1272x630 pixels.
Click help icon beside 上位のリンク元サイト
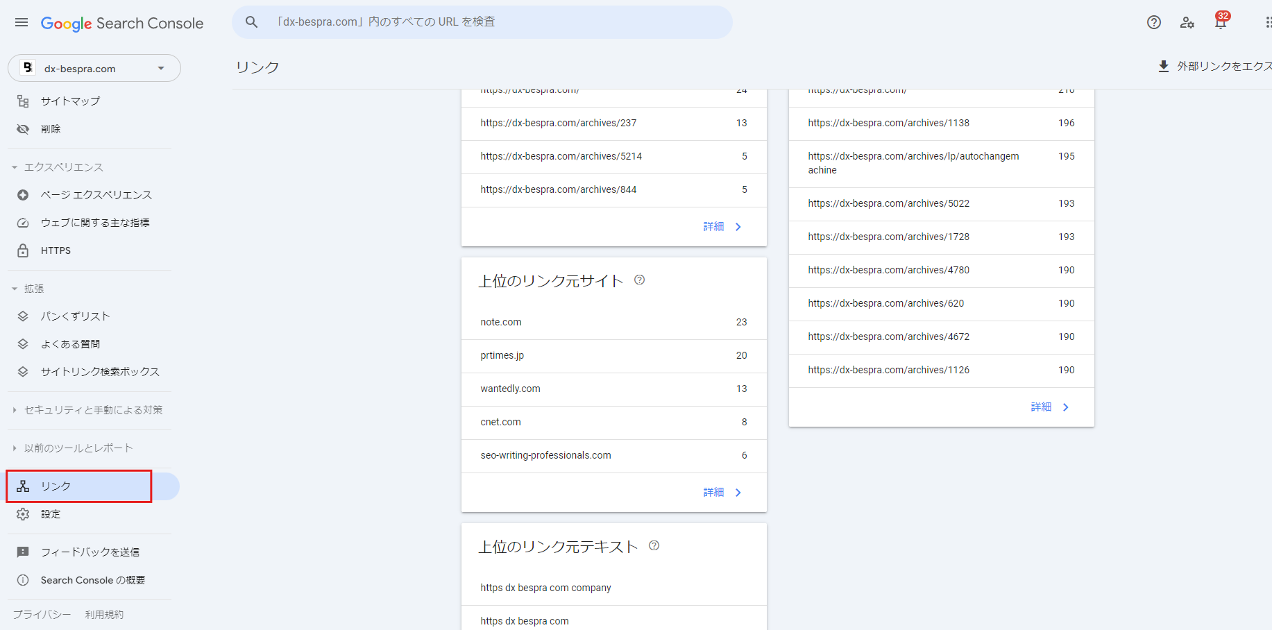click(x=639, y=280)
